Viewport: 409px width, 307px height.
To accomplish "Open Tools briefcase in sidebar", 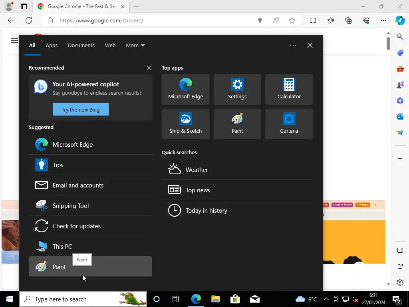I will click(x=400, y=69).
